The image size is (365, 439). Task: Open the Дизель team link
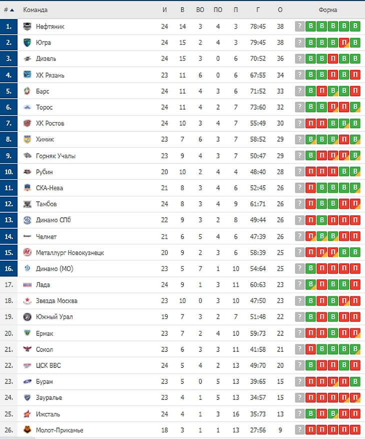click(x=46, y=59)
